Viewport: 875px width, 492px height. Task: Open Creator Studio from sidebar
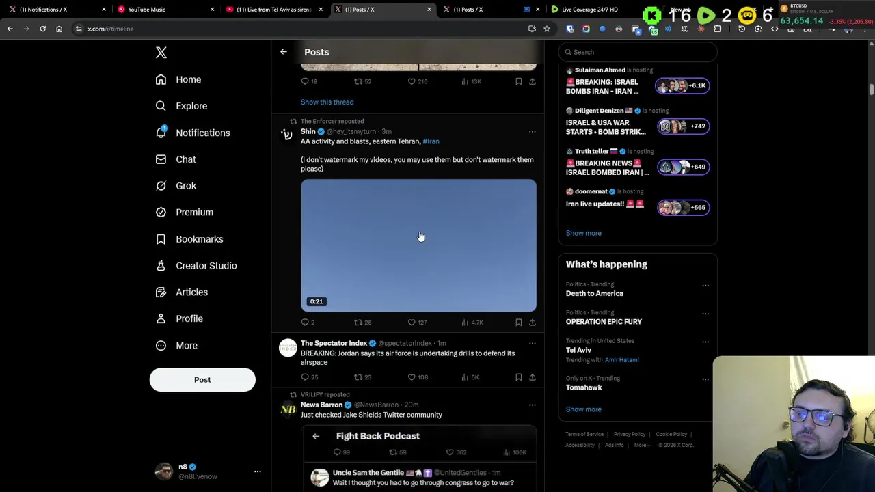[196, 266]
